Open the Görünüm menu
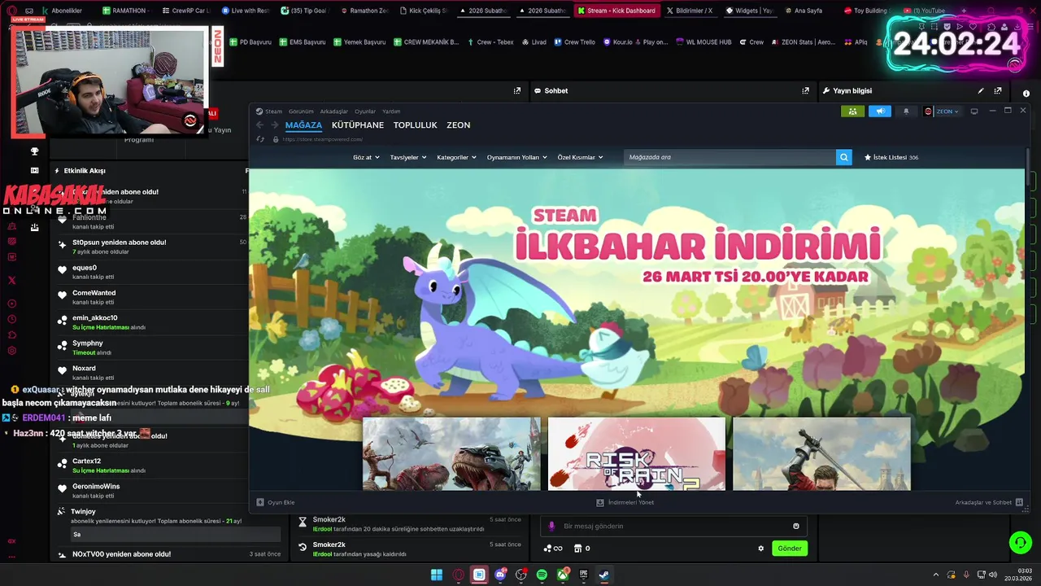Viewport: 1041px width, 586px height. point(301,112)
